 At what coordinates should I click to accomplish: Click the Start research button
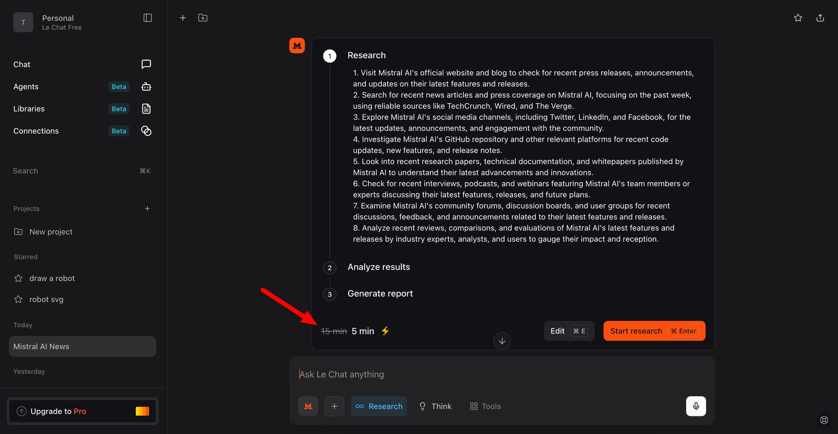[x=654, y=331]
